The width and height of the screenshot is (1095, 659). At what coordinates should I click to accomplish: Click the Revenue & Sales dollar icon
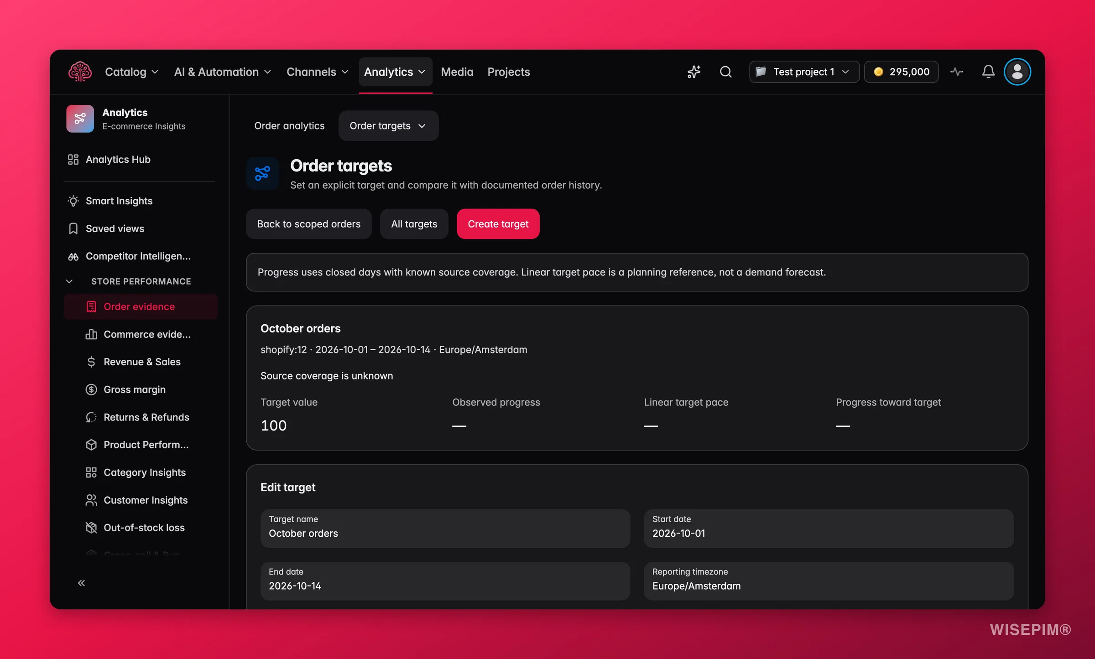coord(91,362)
